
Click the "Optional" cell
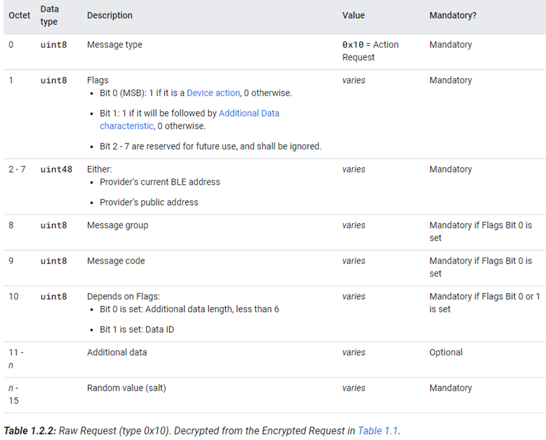(x=446, y=352)
